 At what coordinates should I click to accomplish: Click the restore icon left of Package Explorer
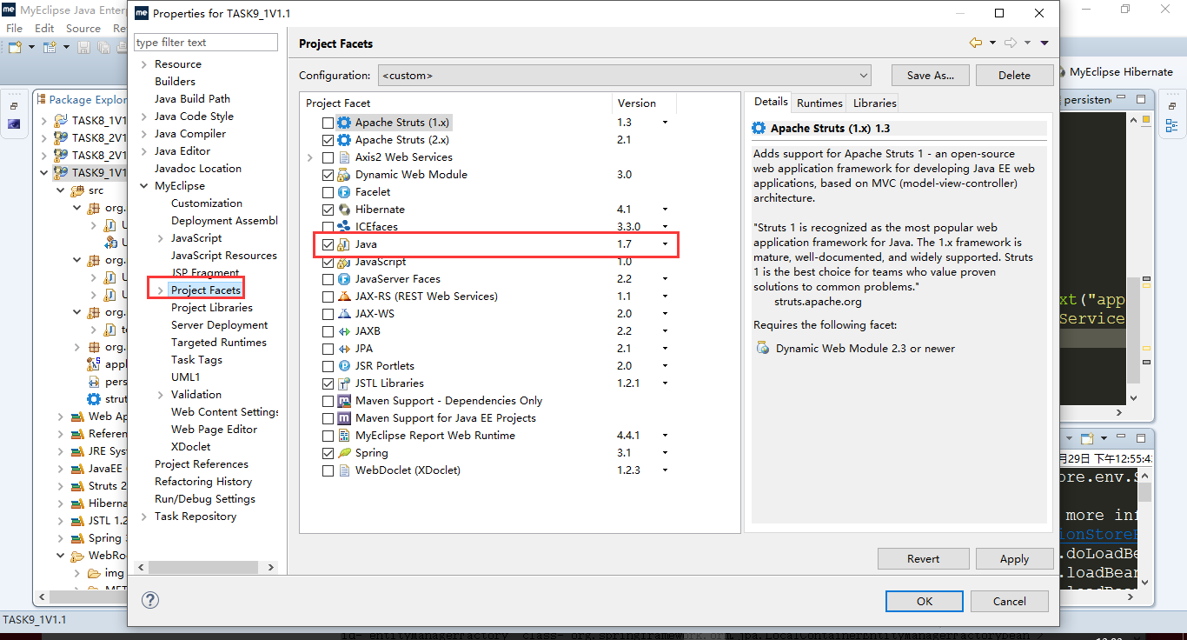pos(14,105)
